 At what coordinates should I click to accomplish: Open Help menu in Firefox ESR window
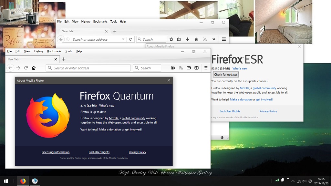point(123,22)
